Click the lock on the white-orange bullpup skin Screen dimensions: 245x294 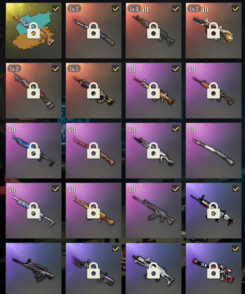[153, 270]
